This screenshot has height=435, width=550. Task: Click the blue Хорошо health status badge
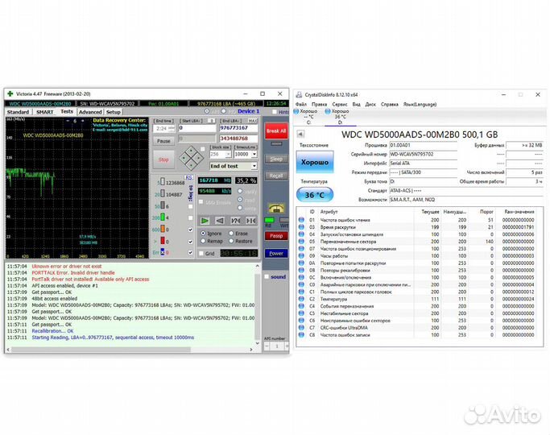[x=315, y=162]
